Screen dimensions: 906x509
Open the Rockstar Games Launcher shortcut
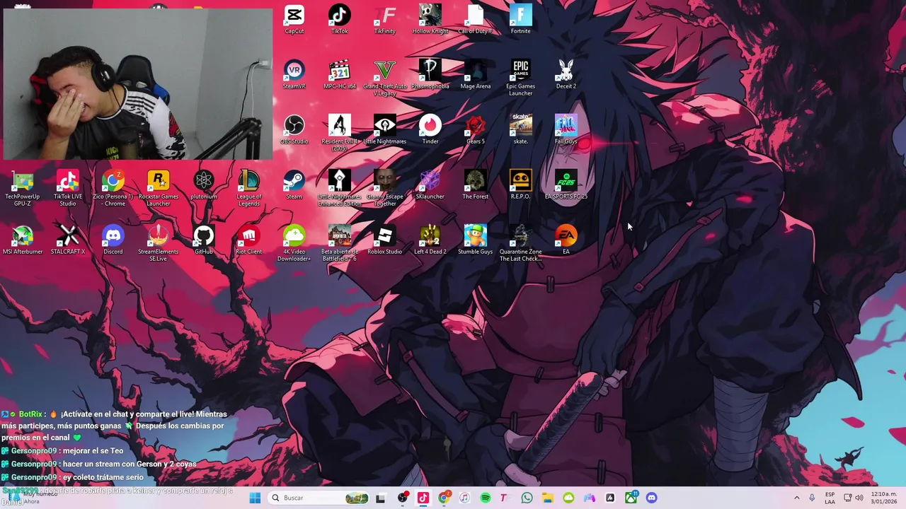pos(159,188)
